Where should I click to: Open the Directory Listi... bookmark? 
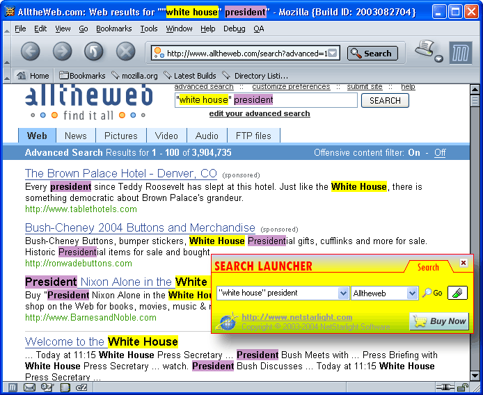pyautogui.click(x=255, y=75)
